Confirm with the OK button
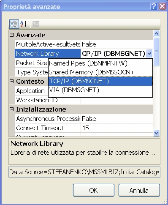The height and width of the screenshot is (205, 168). [x=94, y=190]
